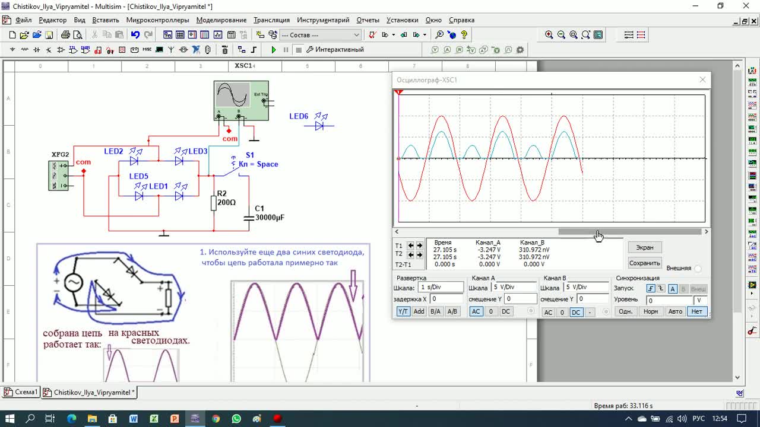760x427 pixels.
Task: Set trigger mode to Авто
Action: click(x=675, y=311)
